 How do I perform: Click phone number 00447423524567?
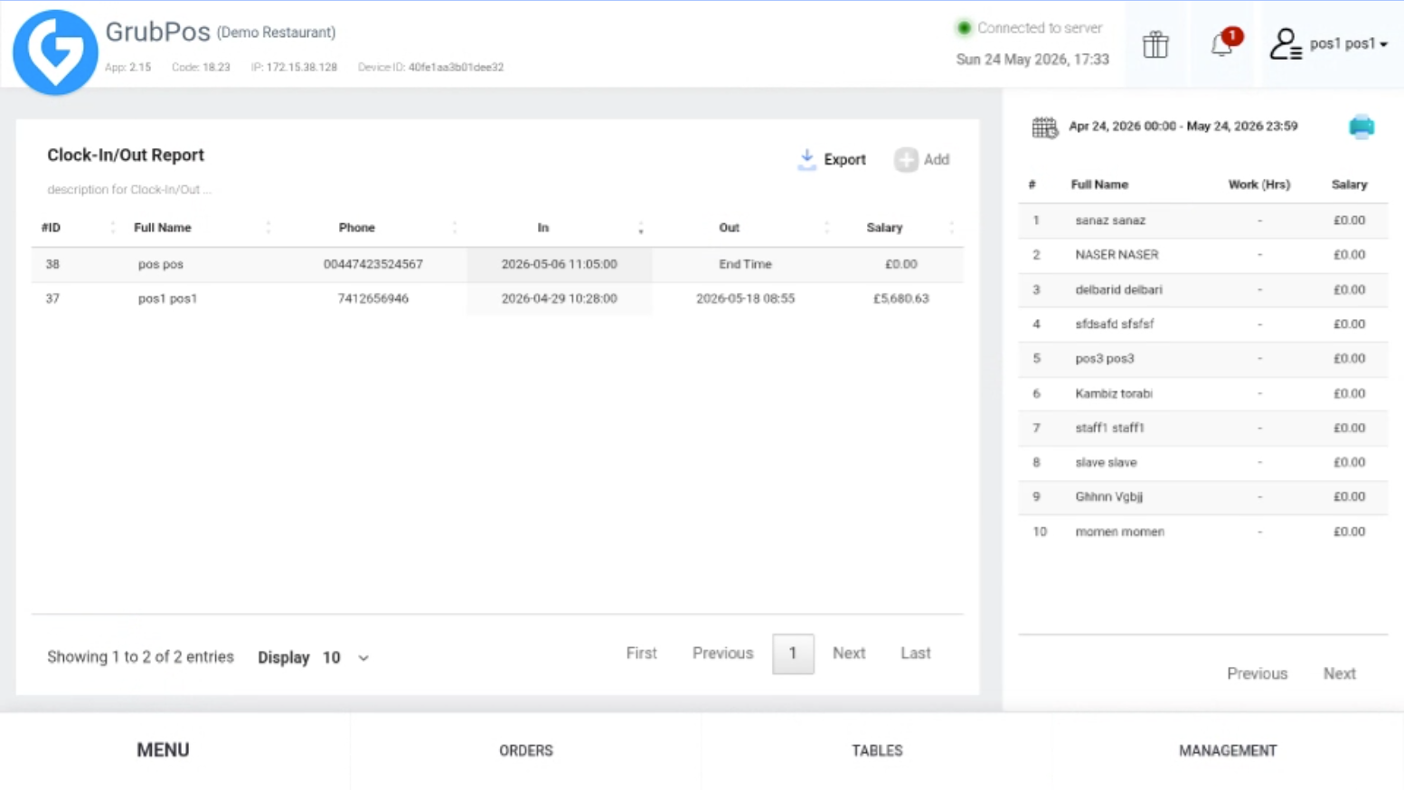(x=373, y=265)
